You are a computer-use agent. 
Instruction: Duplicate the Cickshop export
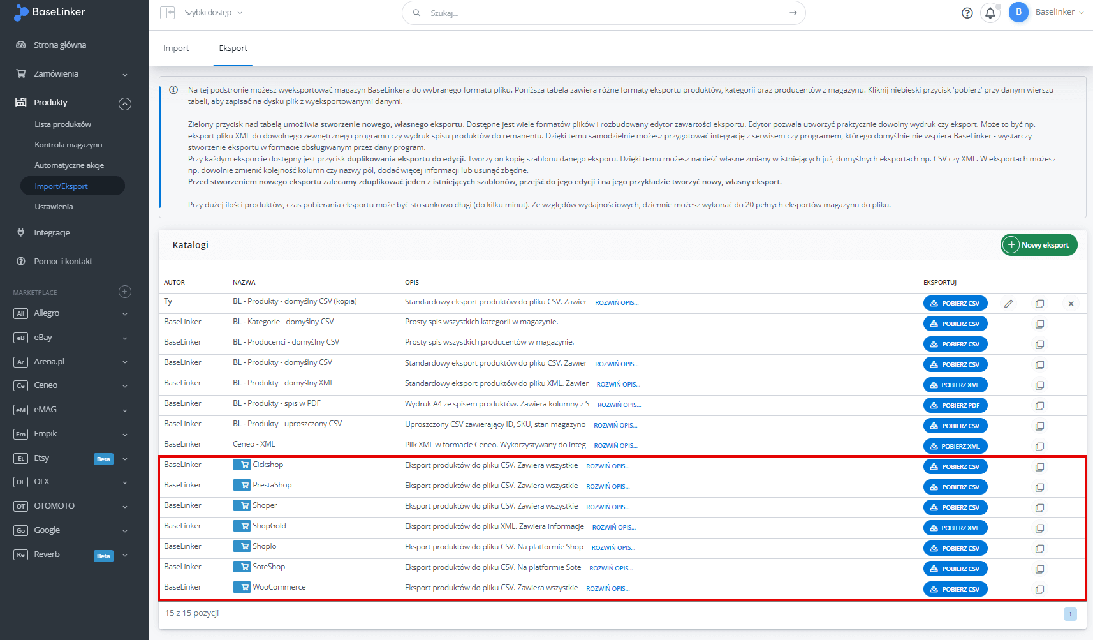click(x=1039, y=467)
